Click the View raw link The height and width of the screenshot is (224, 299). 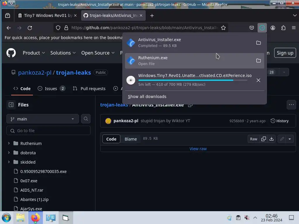[198, 149]
